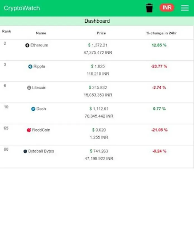The width and height of the screenshot is (194, 252).
Task: Open the hamburger menu
Action: pos(185,8)
